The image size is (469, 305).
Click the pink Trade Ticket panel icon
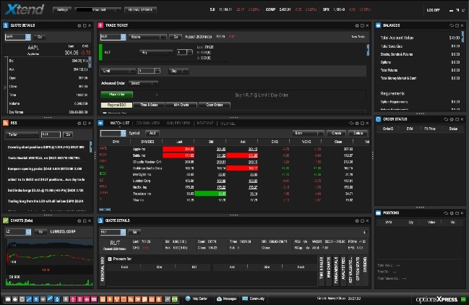[100, 25]
